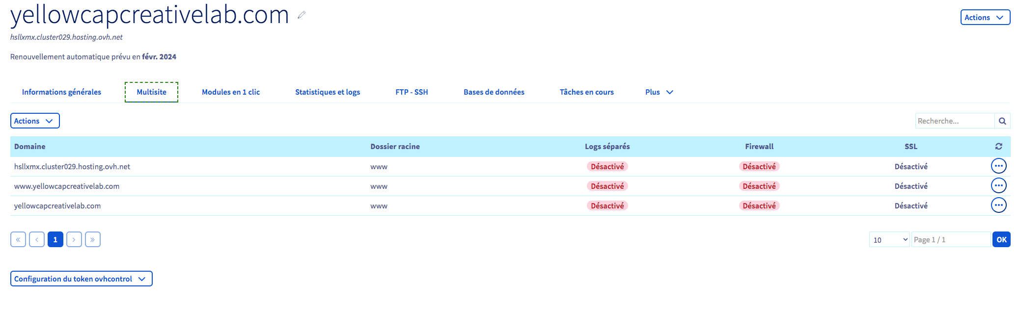Refresh the multisite table

tap(998, 146)
